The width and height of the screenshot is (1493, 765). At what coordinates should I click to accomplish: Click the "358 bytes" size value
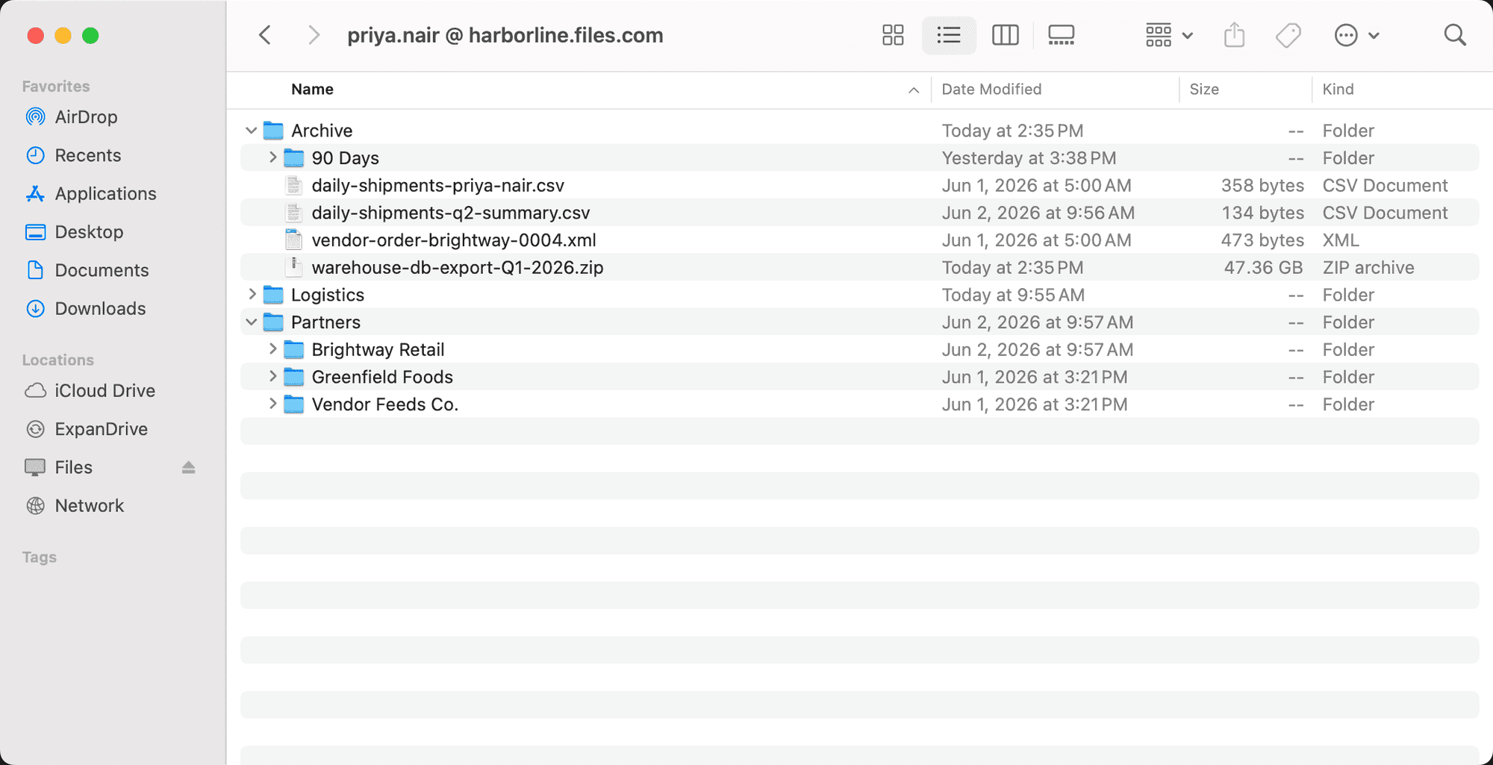[x=1262, y=185]
